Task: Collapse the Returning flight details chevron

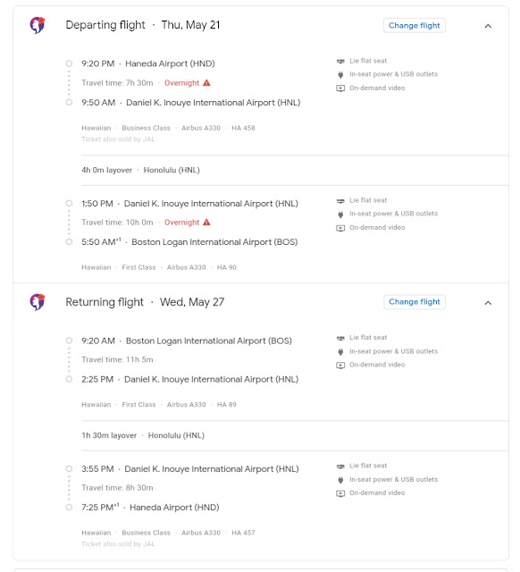Action: click(488, 303)
